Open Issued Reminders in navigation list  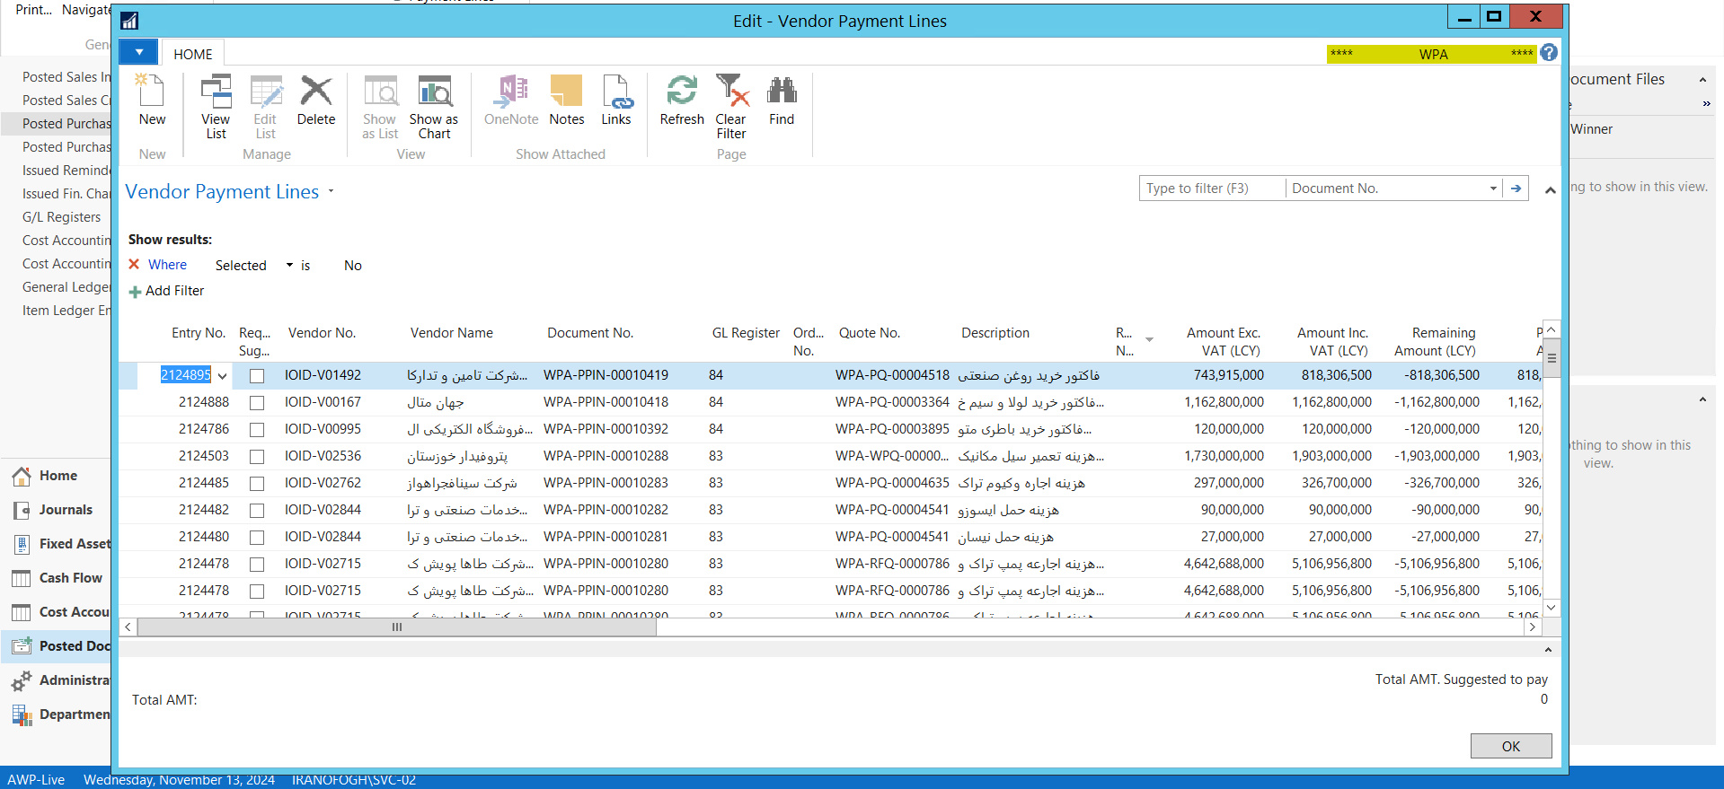(66, 171)
